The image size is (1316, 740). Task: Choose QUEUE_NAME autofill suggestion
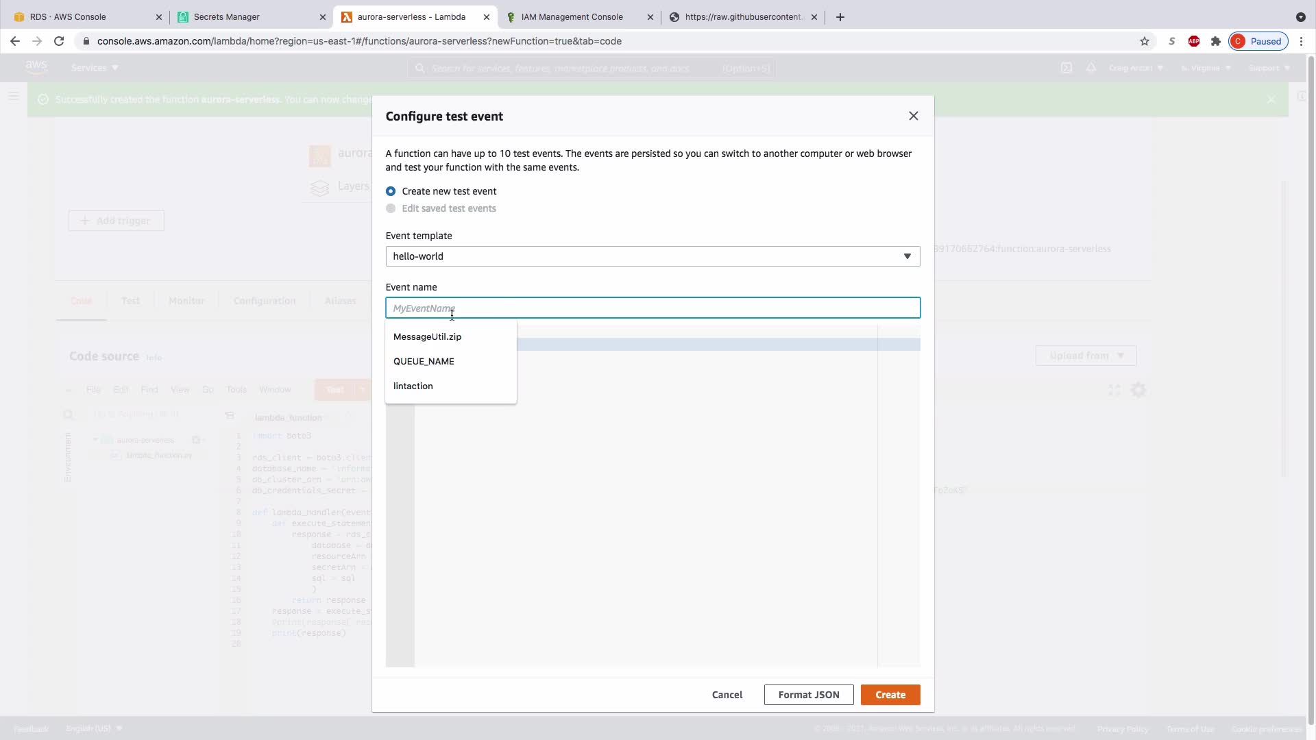pyautogui.click(x=424, y=361)
